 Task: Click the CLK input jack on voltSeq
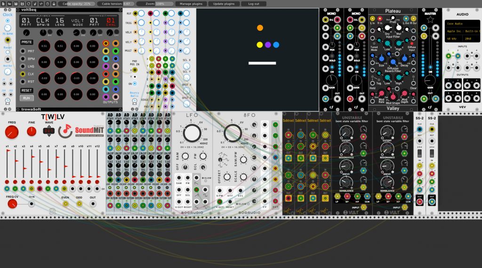pyautogui.click(x=23, y=74)
